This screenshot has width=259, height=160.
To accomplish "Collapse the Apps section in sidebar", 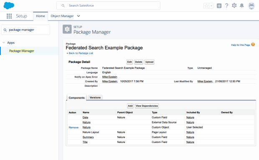I will click(4, 42).
